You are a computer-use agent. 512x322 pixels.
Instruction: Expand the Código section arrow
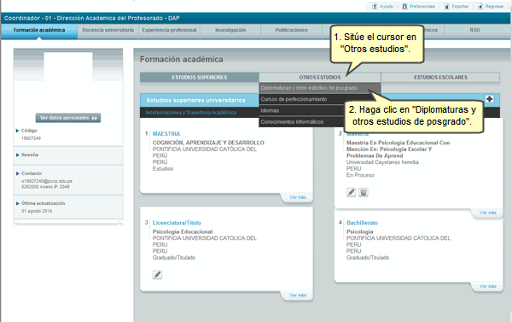[x=18, y=131]
